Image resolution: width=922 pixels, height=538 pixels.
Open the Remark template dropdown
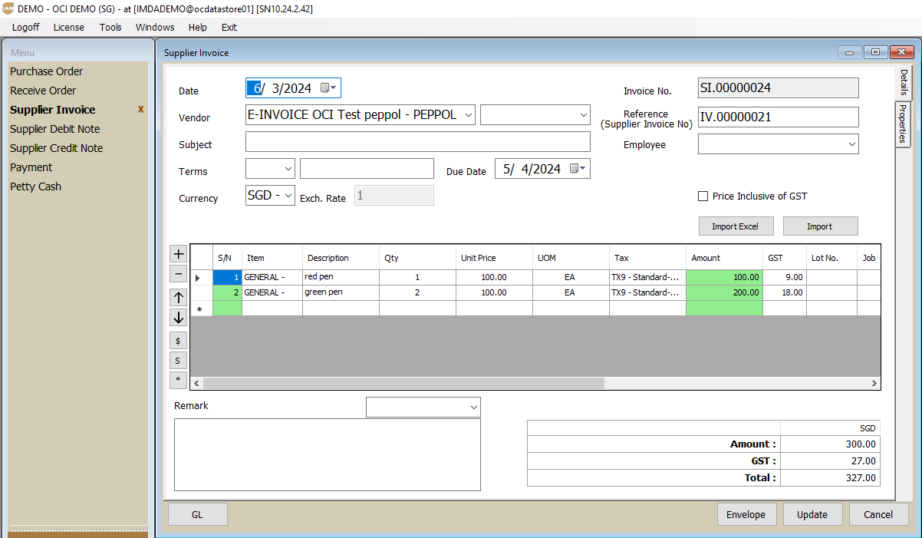click(x=473, y=408)
